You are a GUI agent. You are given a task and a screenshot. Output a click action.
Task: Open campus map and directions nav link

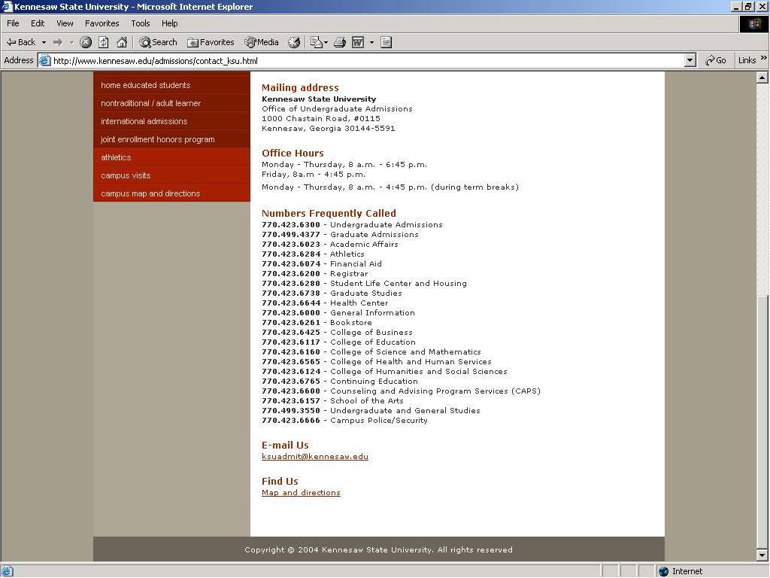[171, 193]
